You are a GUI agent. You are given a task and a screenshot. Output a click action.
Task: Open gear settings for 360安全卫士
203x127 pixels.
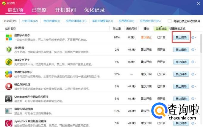193,62
